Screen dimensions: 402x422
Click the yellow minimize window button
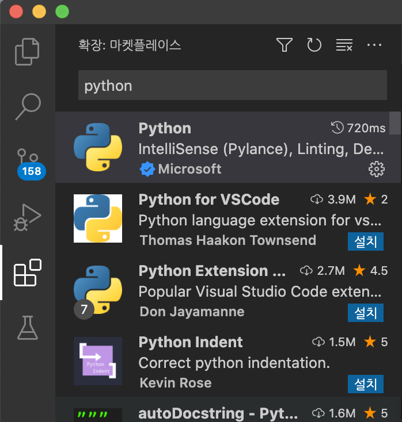tap(39, 11)
